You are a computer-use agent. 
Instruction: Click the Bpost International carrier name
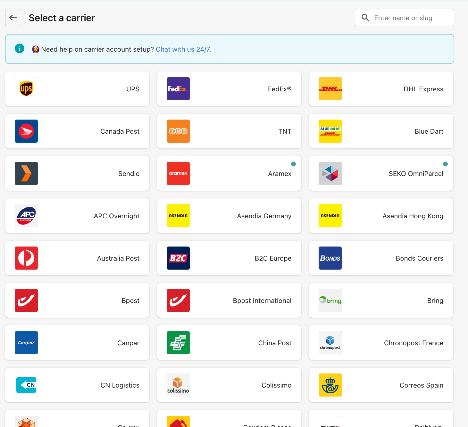262,301
